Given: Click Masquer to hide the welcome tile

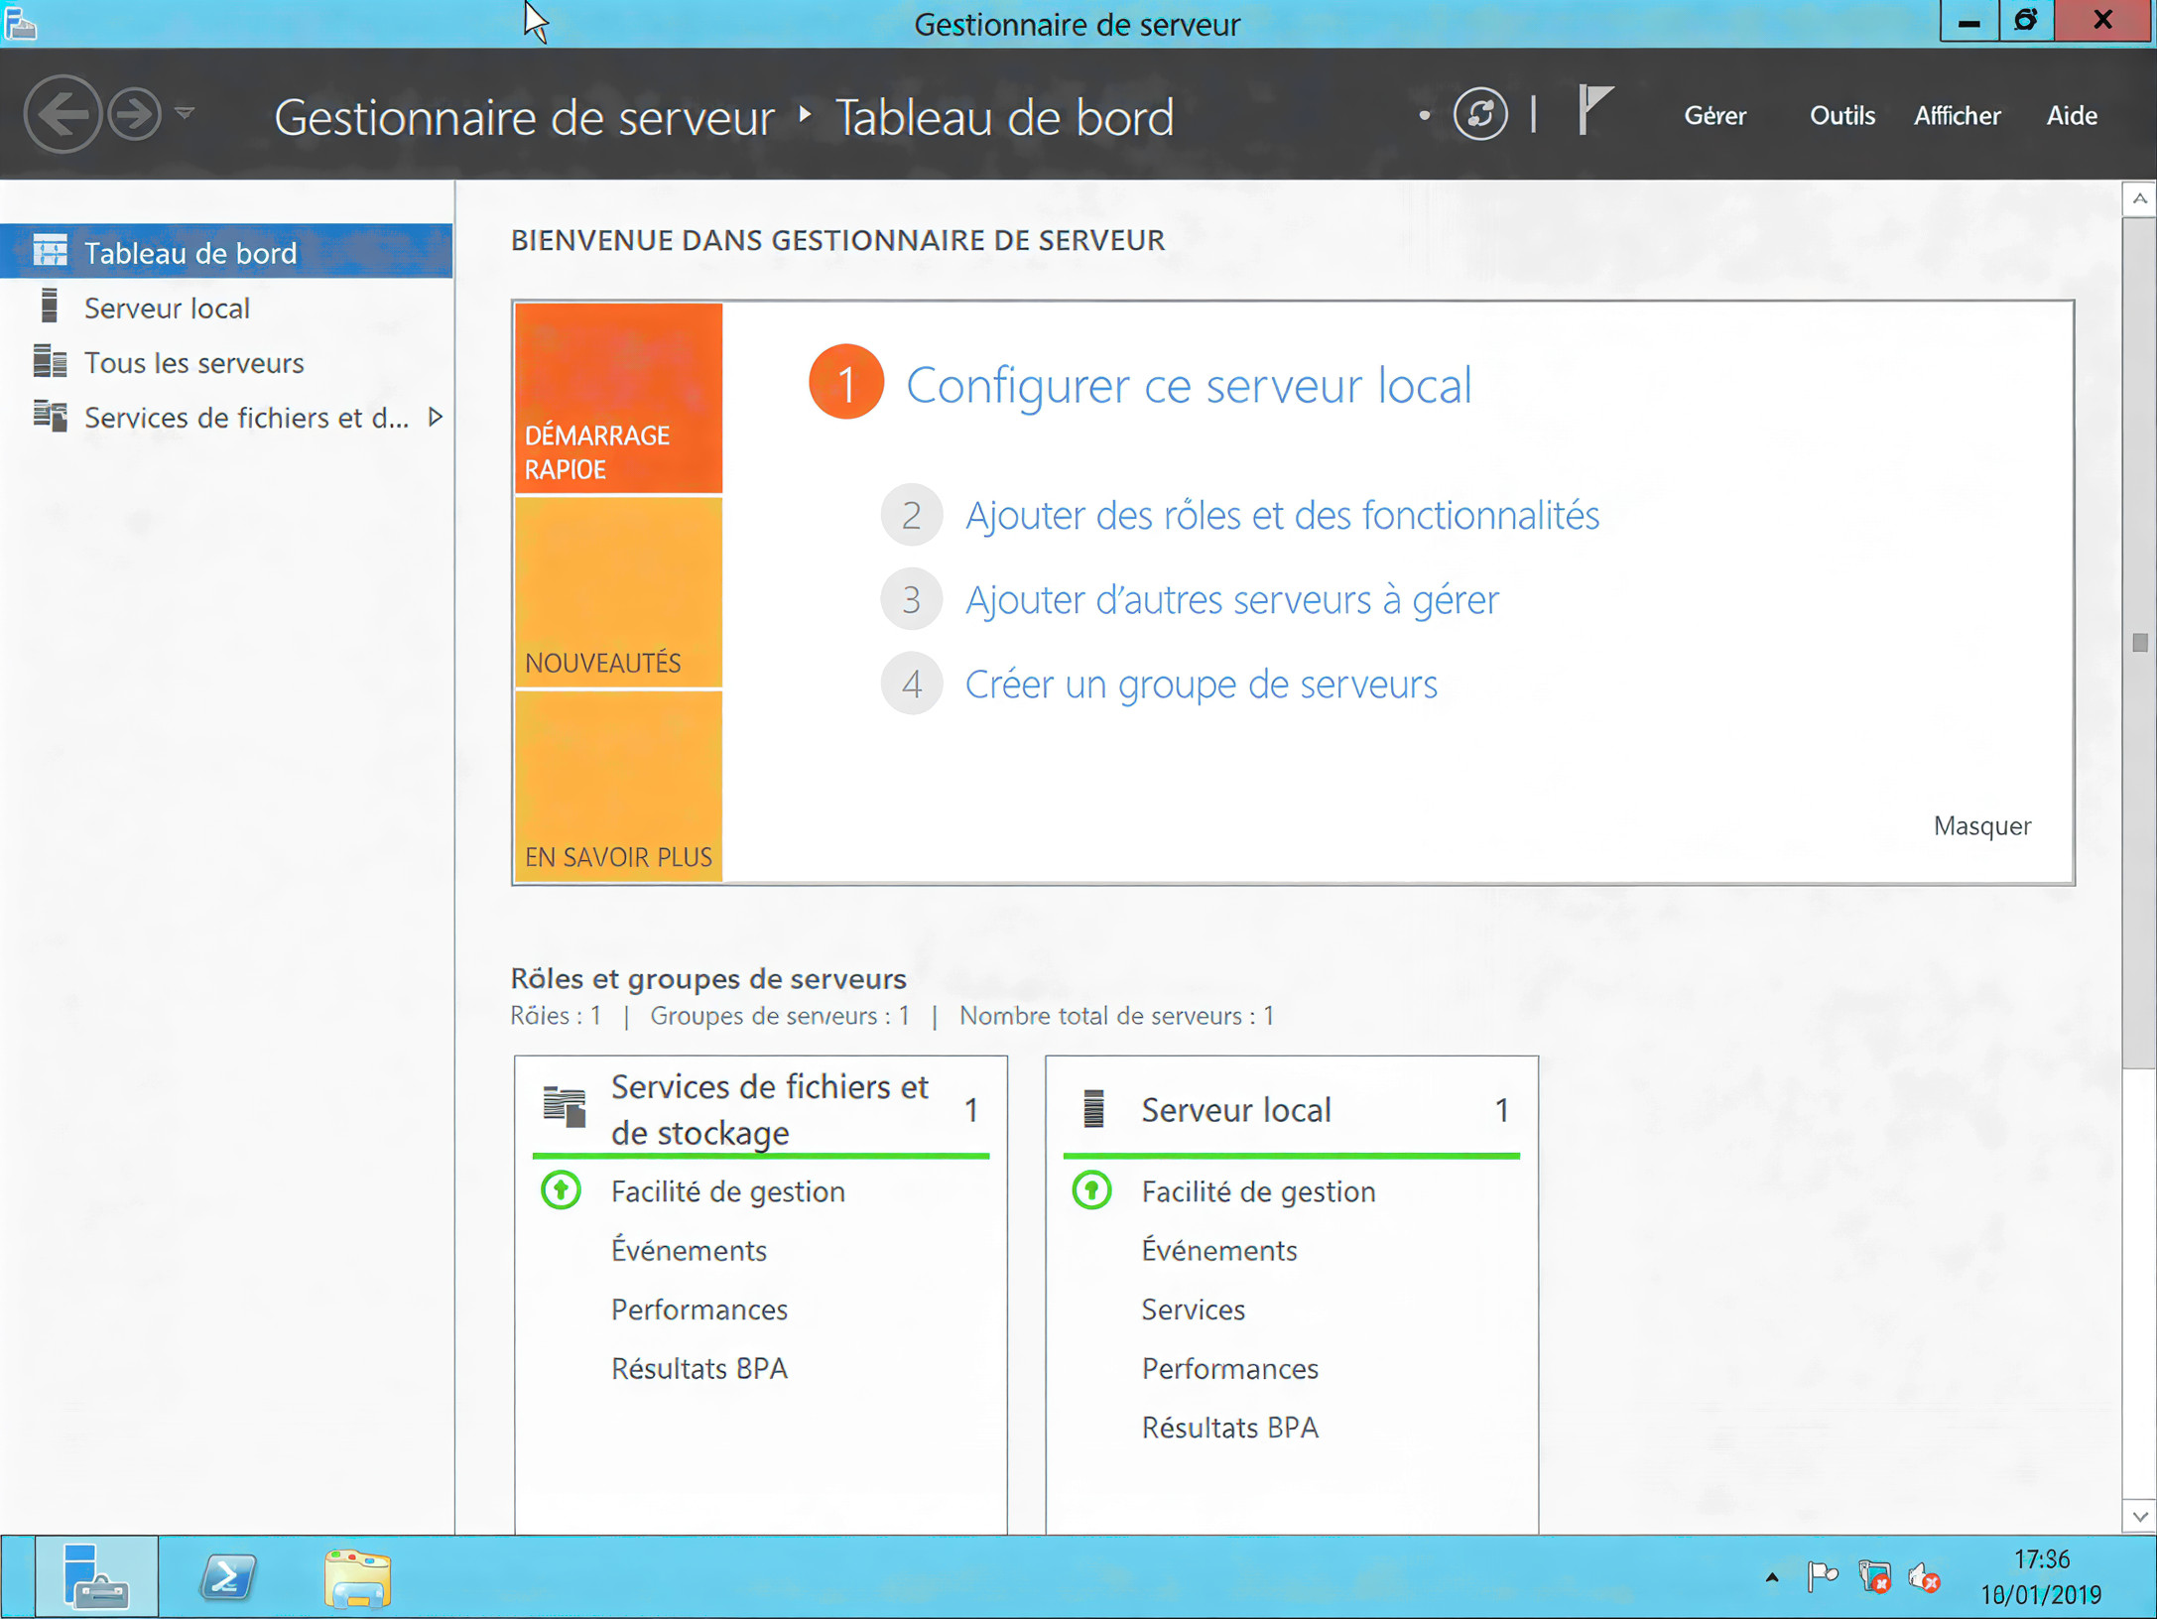Looking at the screenshot, I should click(1980, 825).
